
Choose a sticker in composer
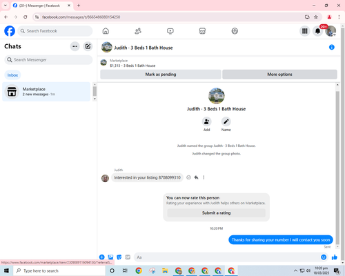coord(119,257)
